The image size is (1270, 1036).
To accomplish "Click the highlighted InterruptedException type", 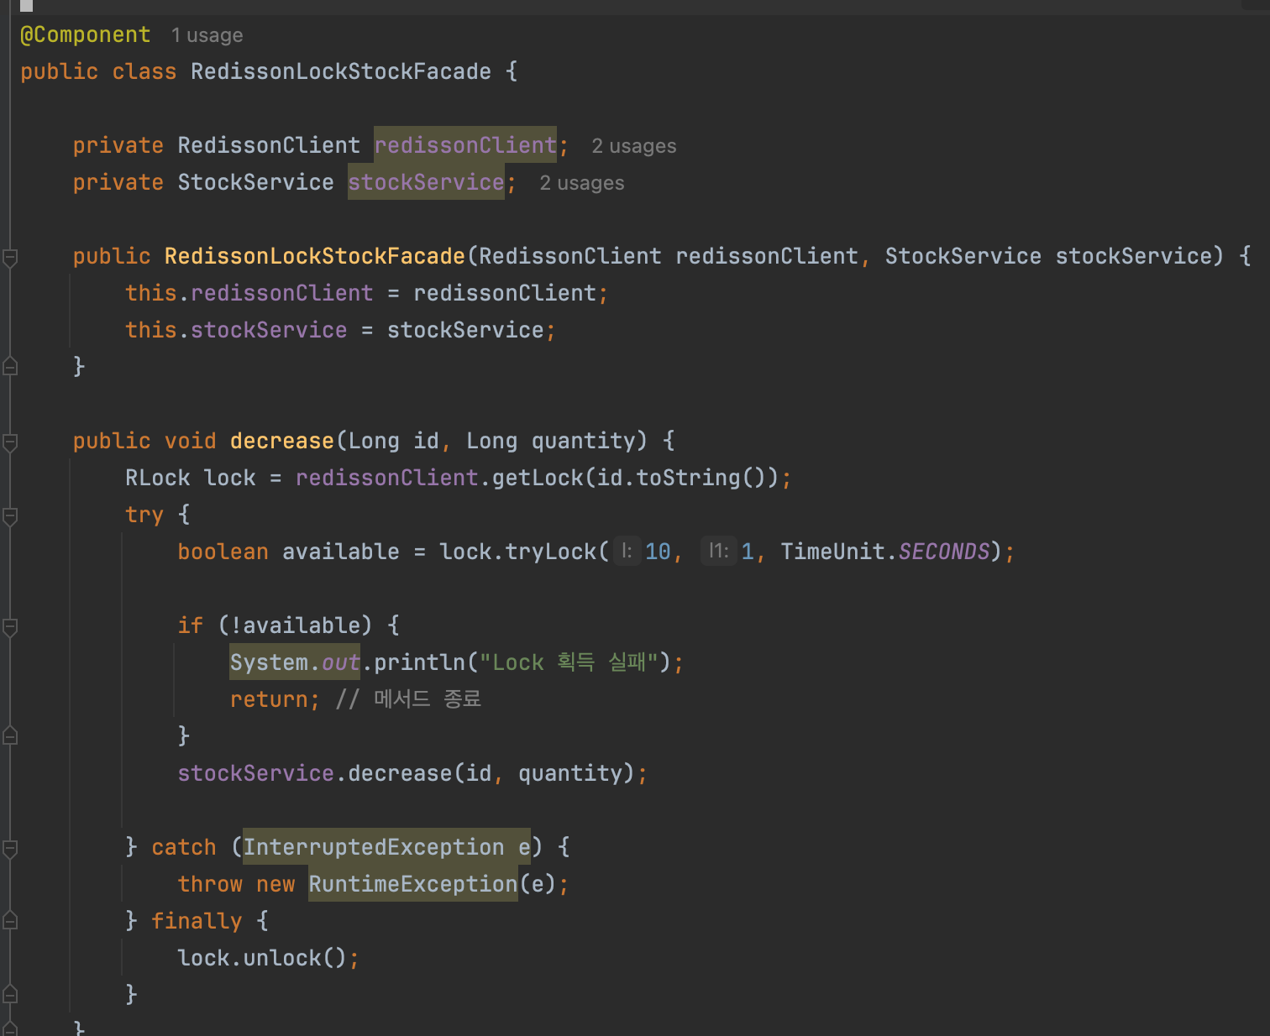I will tap(373, 847).
